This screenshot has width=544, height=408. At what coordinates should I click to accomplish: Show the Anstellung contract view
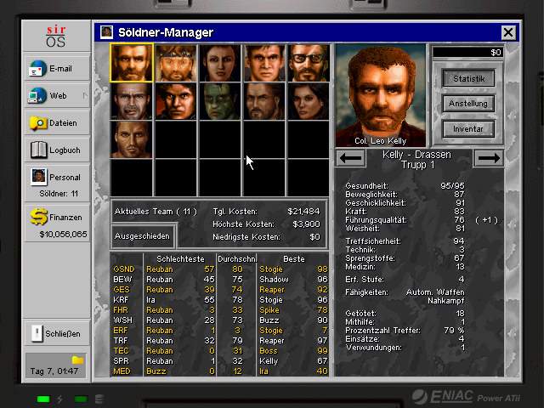pyautogui.click(x=468, y=104)
